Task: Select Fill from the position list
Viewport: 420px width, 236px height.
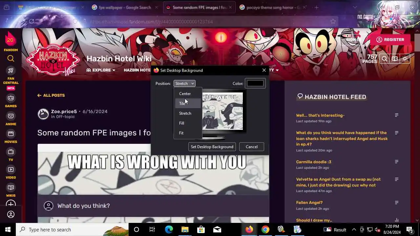Action: point(187,123)
